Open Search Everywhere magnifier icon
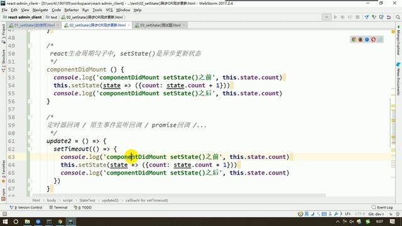This screenshot has width=402, height=226. (398, 17)
